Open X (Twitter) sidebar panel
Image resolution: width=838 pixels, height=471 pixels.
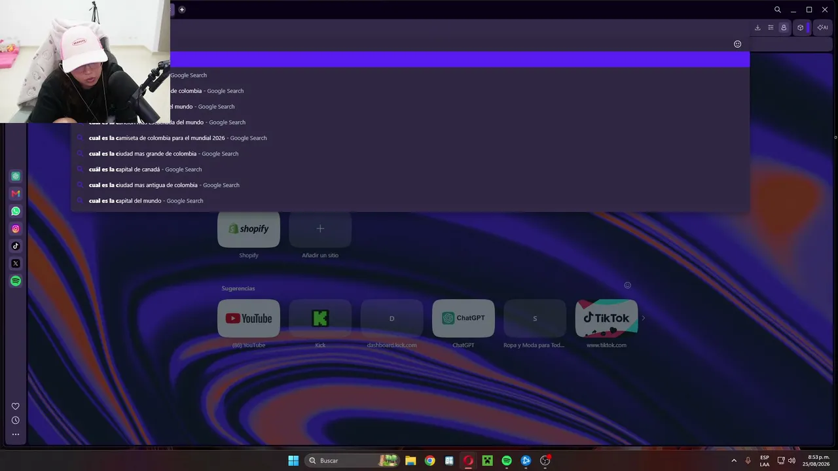click(x=16, y=264)
